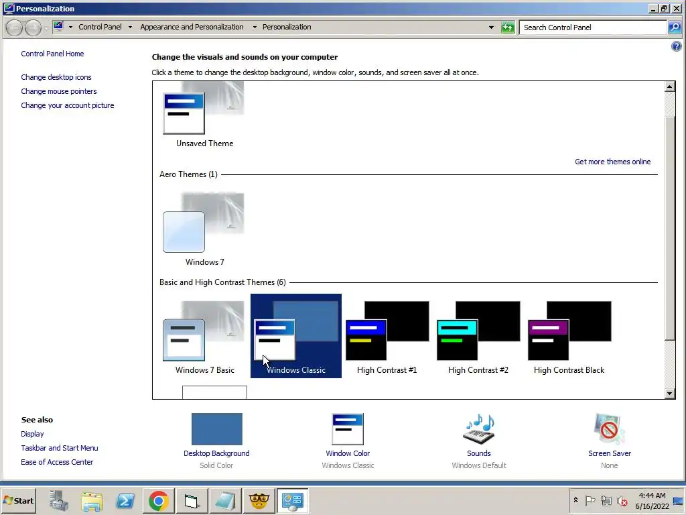
Task: Click the search magnifier icon
Action: (674, 27)
